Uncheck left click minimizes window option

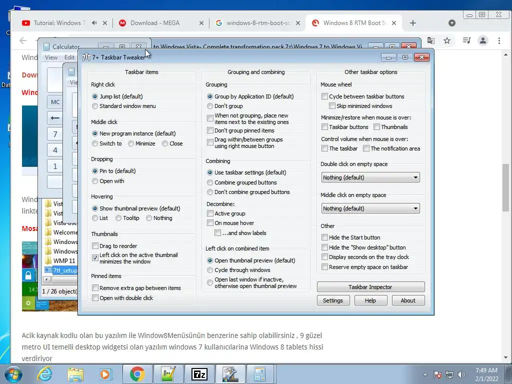click(x=95, y=257)
